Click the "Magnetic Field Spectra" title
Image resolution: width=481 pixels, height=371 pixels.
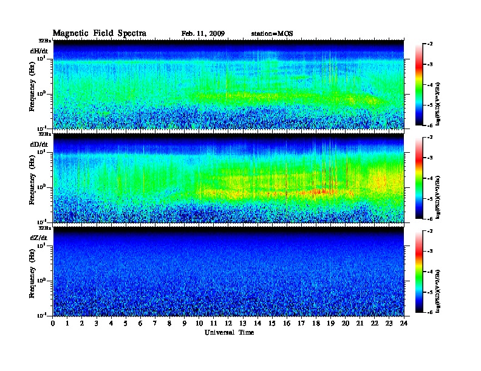pos(100,33)
